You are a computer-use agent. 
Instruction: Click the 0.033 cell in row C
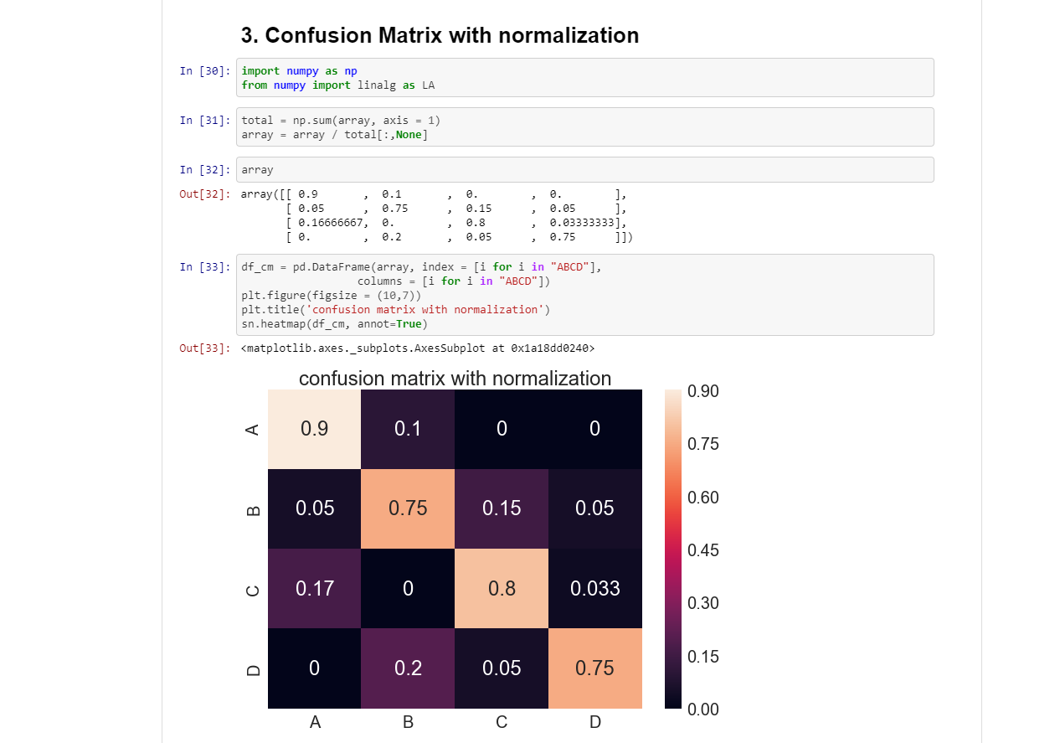pos(594,588)
